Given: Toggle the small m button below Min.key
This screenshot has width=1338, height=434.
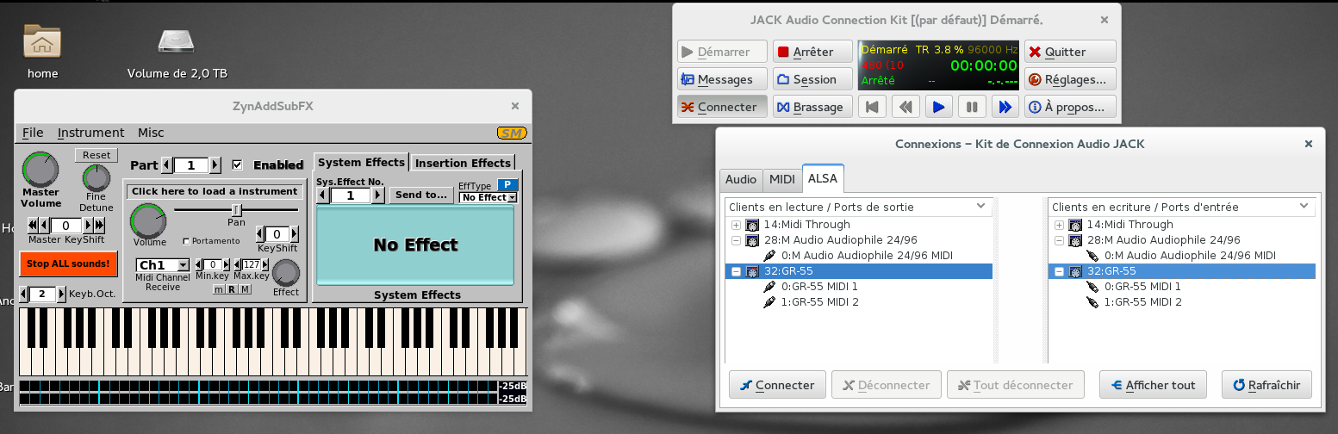Looking at the screenshot, I should pos(219,289).
